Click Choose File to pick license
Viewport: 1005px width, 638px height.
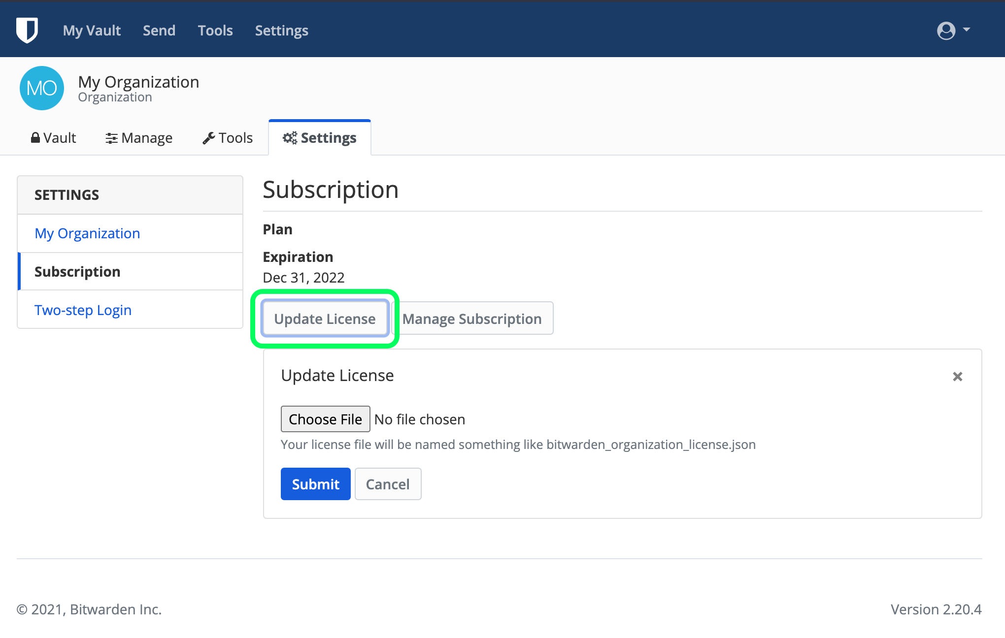tap(325, 419)
